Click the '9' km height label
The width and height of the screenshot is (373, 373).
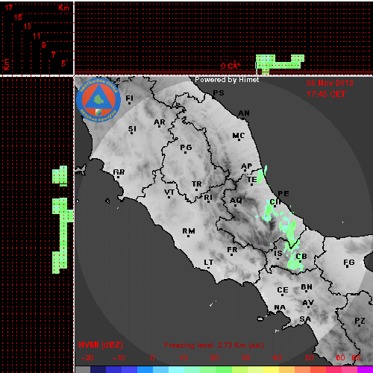tap(43, 45)
